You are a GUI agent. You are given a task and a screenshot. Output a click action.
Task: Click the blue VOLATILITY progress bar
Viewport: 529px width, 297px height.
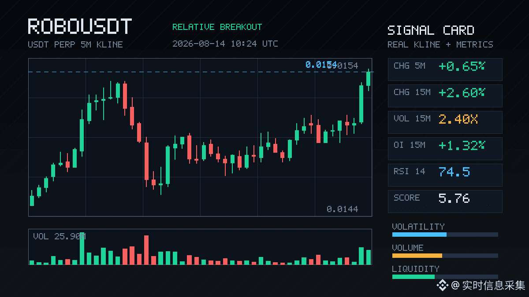pyautogui.click(x=419, y=235)
